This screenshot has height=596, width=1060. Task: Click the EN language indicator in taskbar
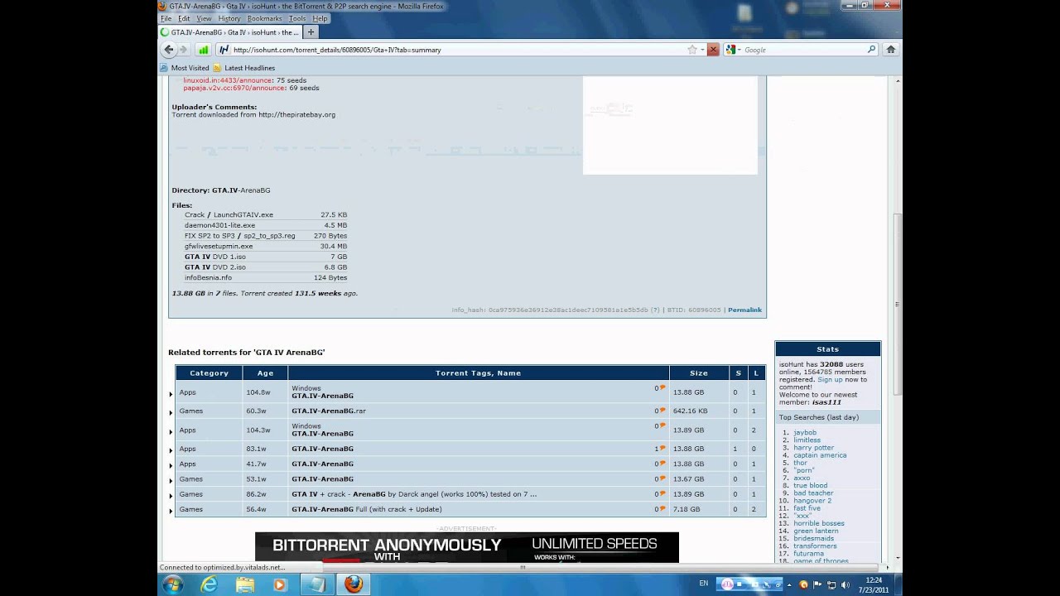tap(704, 584)
